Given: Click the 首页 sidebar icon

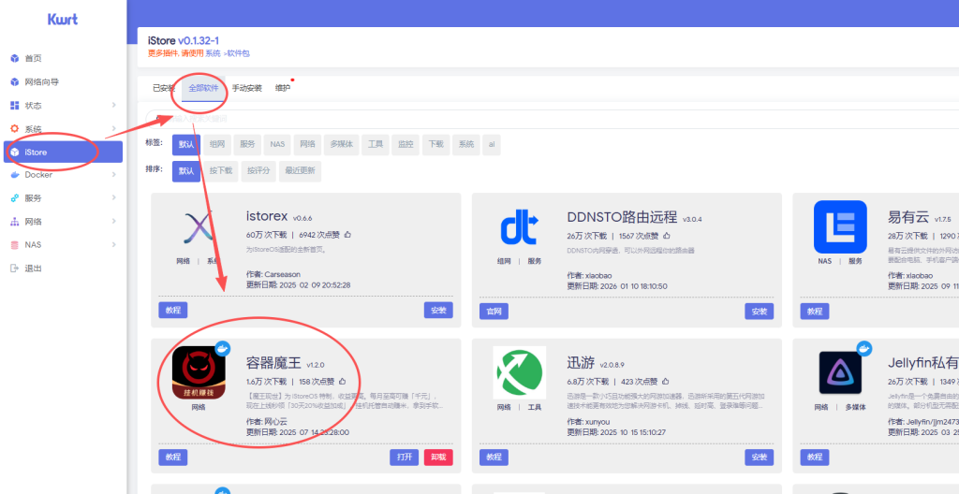Looking at the screenshot, I should pyautogui.click(x=15, y=59).
